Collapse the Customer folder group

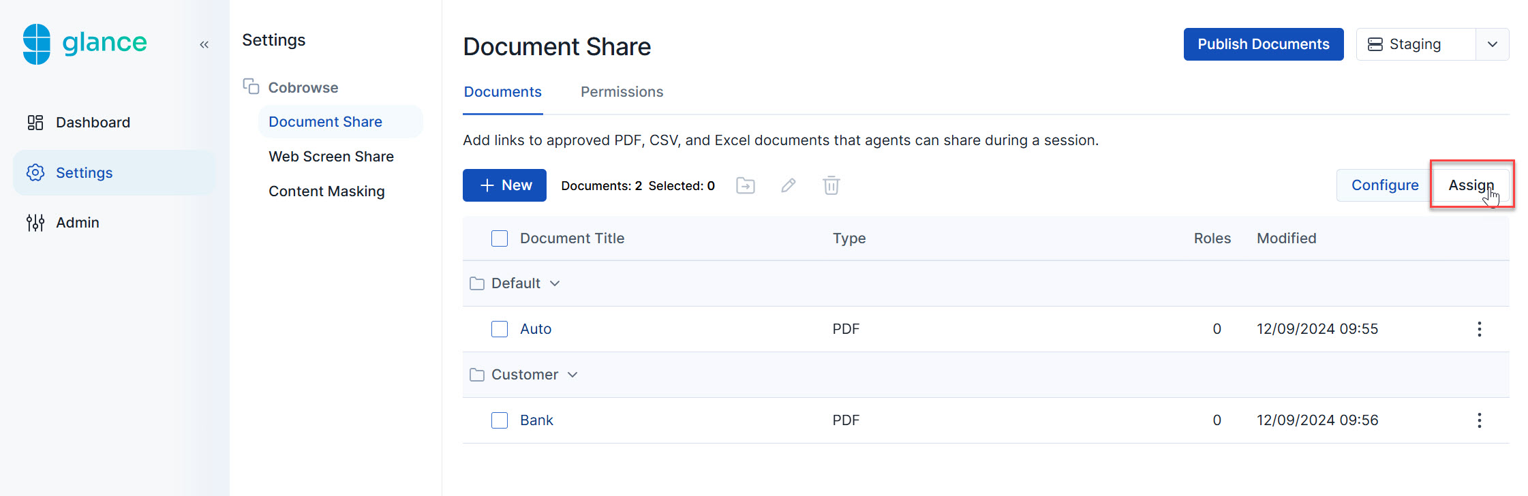click(572, 375)
